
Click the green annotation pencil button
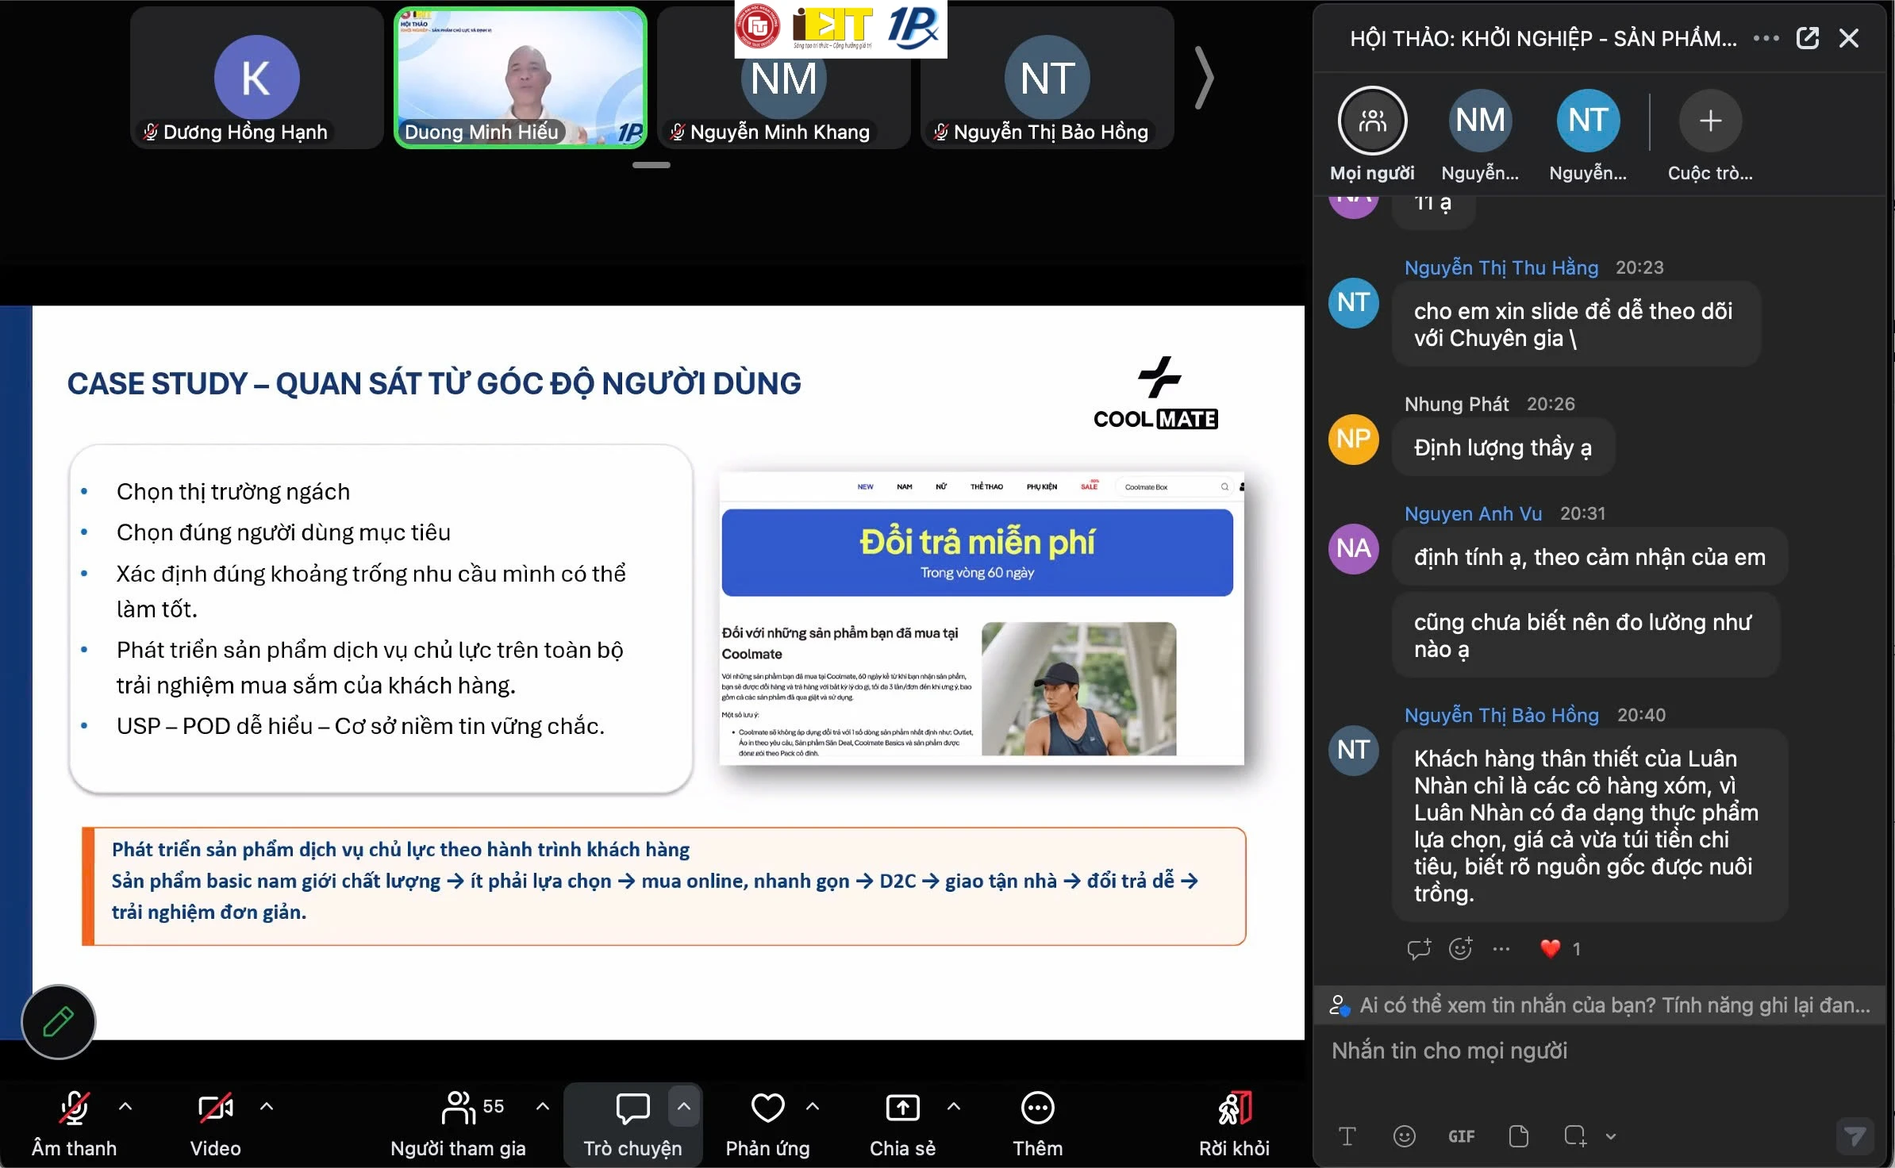(x=58, y=1022)
